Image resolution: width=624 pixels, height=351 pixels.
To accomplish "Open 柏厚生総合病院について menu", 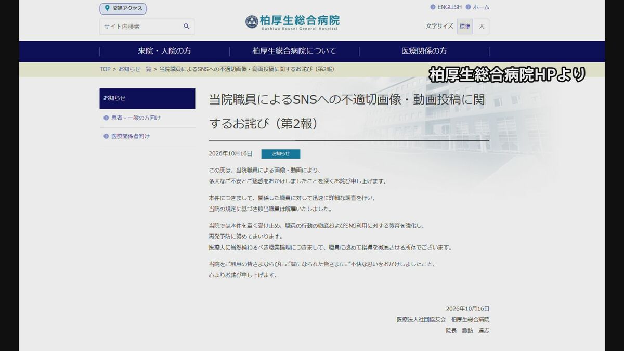I will point(294,51).
